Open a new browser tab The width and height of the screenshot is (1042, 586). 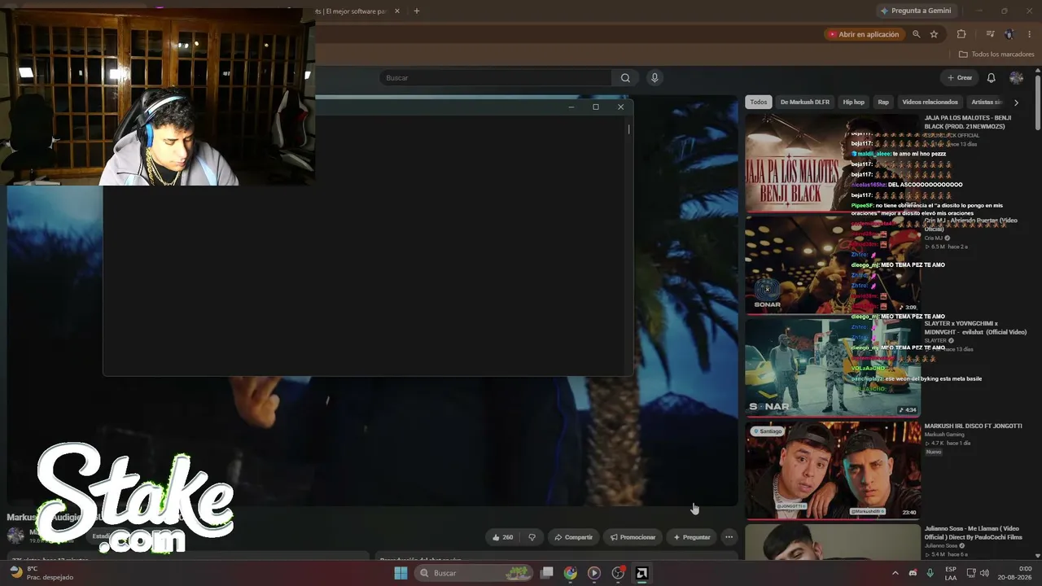coord(417,11)
